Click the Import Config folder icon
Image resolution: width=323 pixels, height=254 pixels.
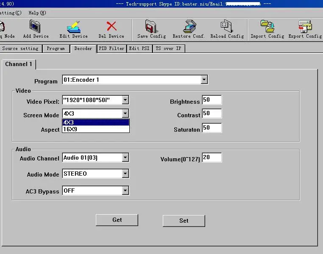(267, 27)
